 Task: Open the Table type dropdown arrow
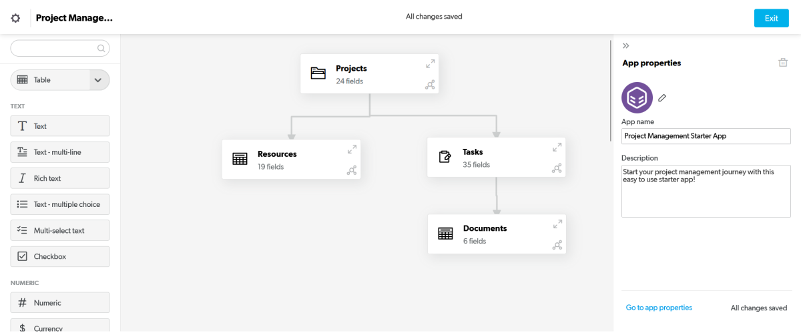click(x=98, y=80)
